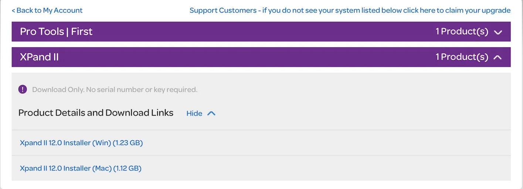Click 1 Product(s) on the XPand II bar

tap(462, 57)
